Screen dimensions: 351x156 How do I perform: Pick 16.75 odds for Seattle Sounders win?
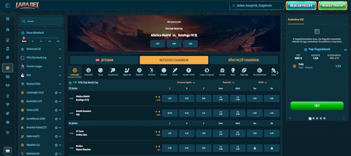170,113
